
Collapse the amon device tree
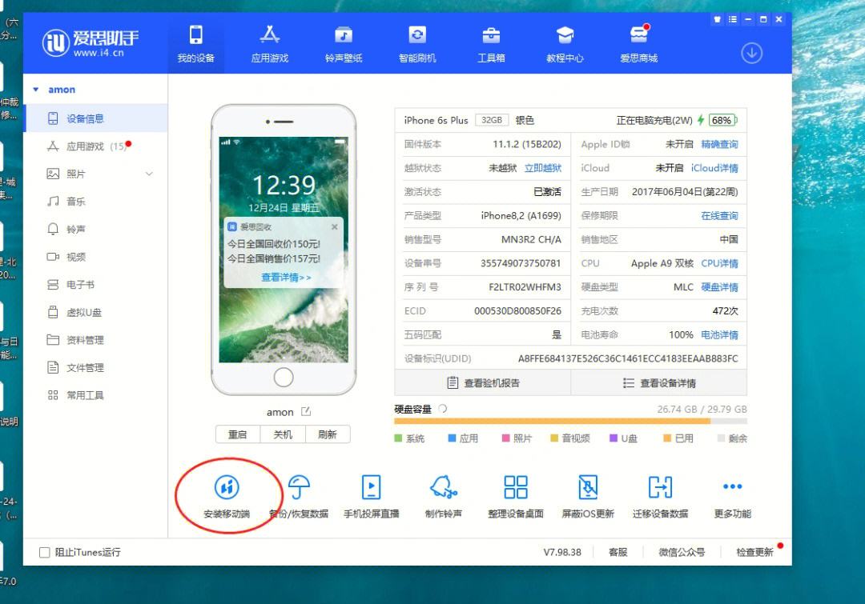pos(36,90)
